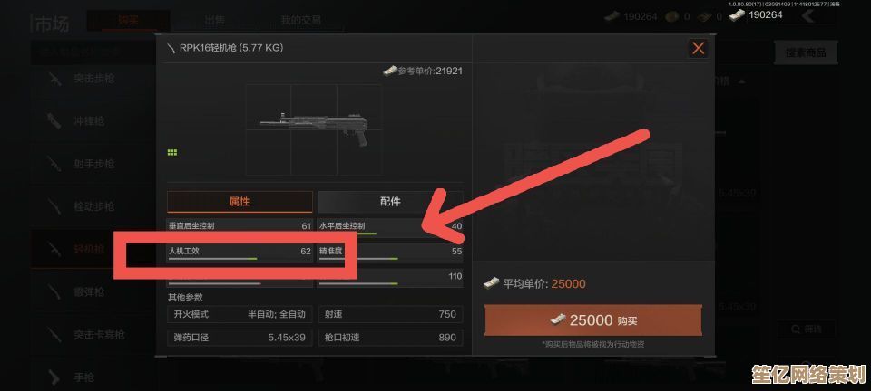The height and width of the screenshot is (391, 871).
Task: Select 手枪 pistol category icon
Action: click(x=54, y=377)
